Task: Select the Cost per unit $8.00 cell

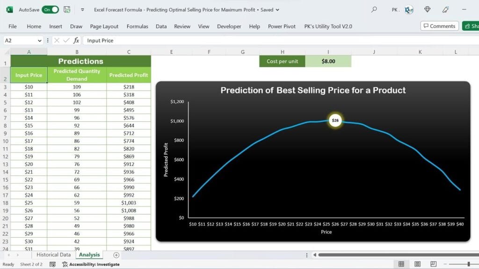Action: pos(328,61)
